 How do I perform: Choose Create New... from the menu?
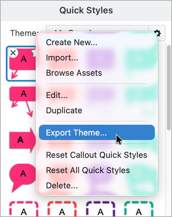tap(97, 42)
